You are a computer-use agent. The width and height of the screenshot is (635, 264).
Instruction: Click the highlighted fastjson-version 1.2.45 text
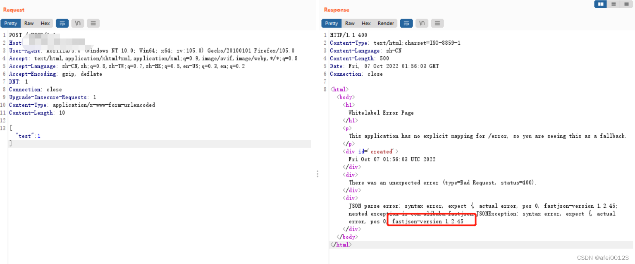(x=431, y=221)
